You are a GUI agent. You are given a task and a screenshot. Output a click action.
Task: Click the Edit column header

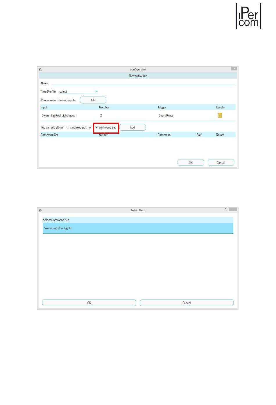click(199, 135)
